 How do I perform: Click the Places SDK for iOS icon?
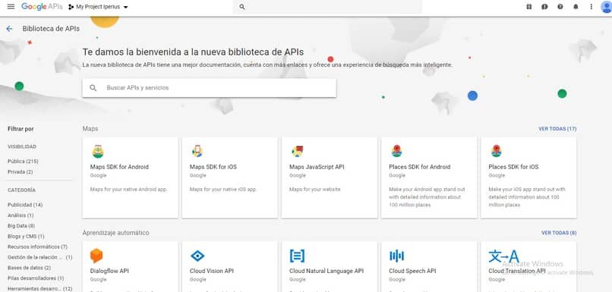click(x=497, y=151)
